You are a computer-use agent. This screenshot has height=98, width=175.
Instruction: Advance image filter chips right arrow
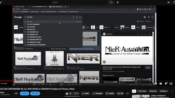(x=154, y=28)
